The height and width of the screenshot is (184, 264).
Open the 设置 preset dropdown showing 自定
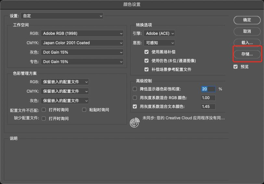pos(62,16)
